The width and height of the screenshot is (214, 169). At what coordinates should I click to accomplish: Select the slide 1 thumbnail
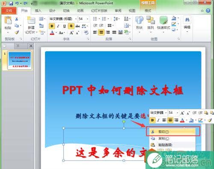pos(20,60)
